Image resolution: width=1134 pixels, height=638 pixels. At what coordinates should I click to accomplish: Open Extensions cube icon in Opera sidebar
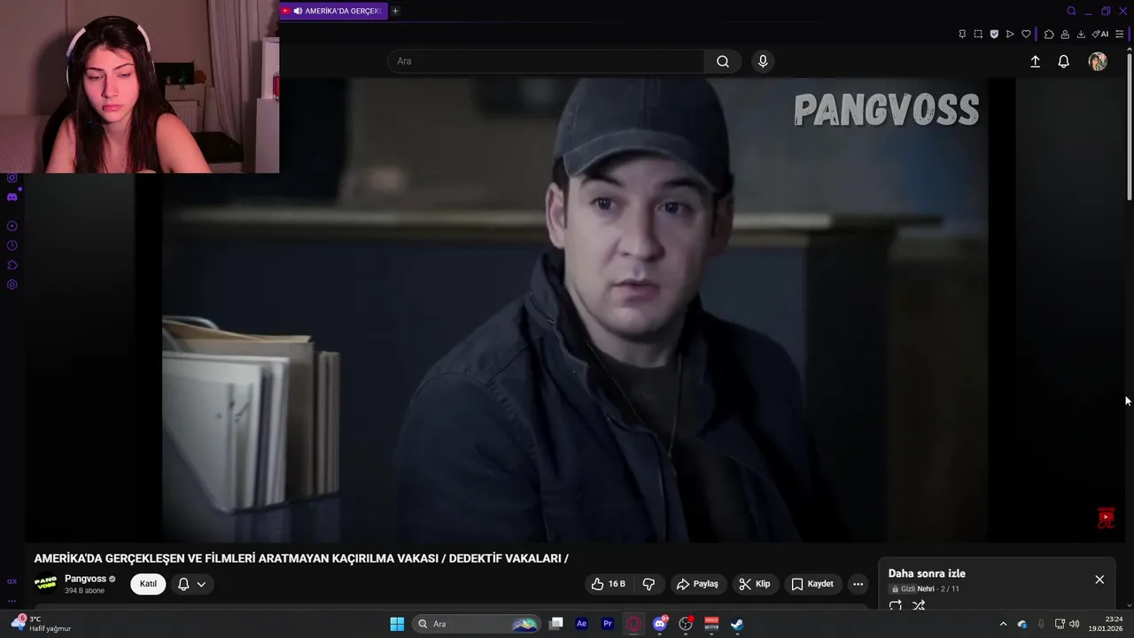coord(12,265)
